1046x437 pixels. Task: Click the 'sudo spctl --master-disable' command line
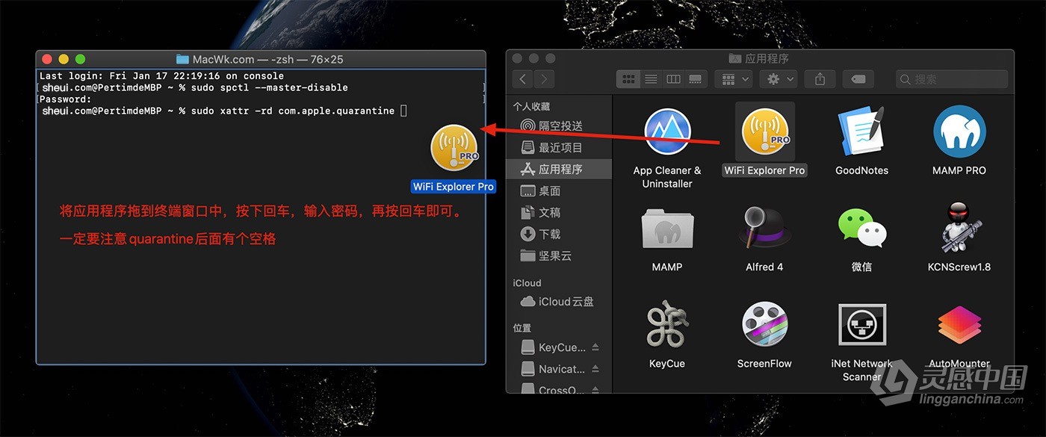195,87
